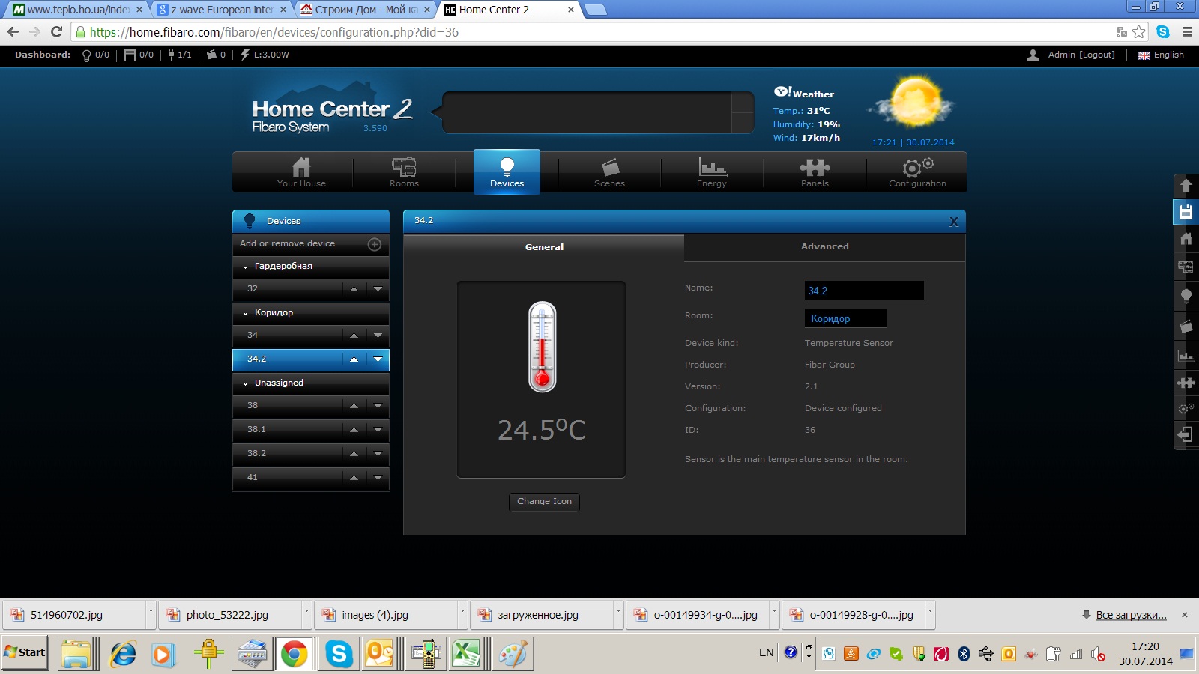Select device 38.2 in the list
The image size is (1199, 674).
[x=287, y=454]
